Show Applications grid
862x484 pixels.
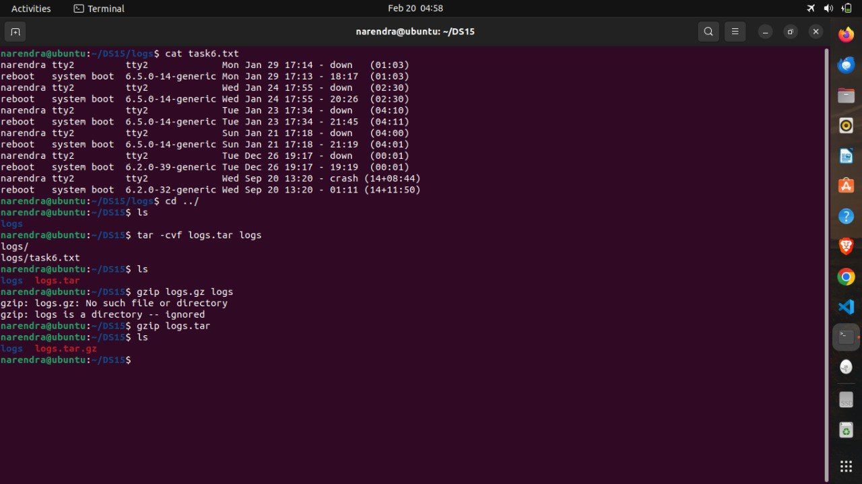tap(846, 466)
